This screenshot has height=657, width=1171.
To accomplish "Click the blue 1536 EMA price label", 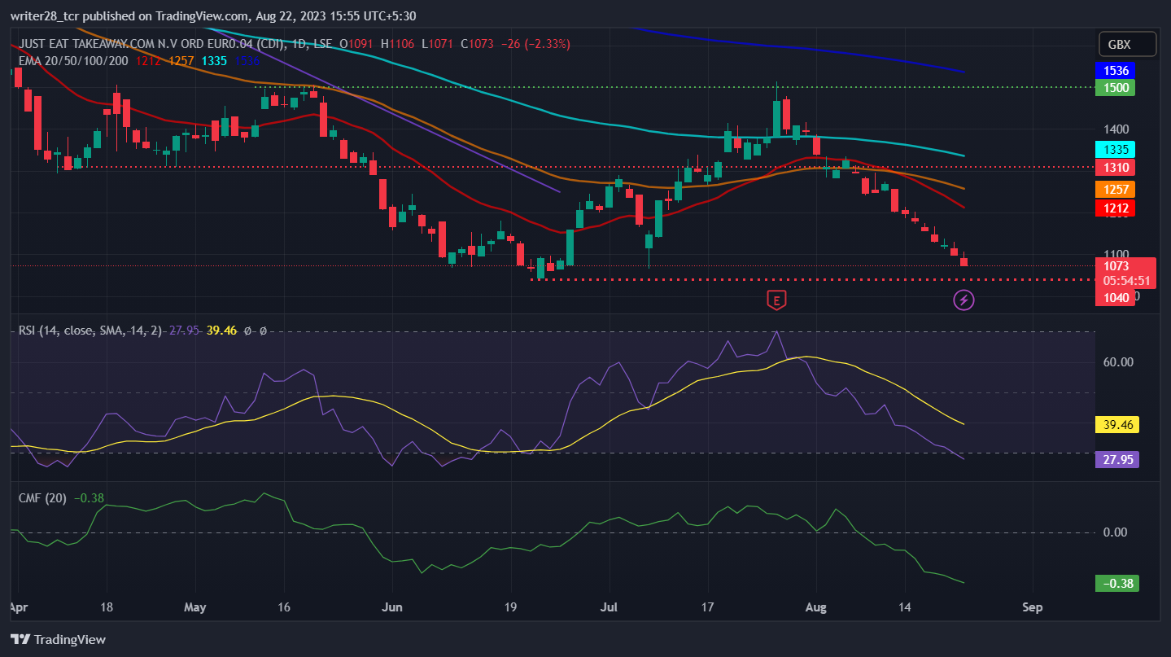I will pos(1115,71).
